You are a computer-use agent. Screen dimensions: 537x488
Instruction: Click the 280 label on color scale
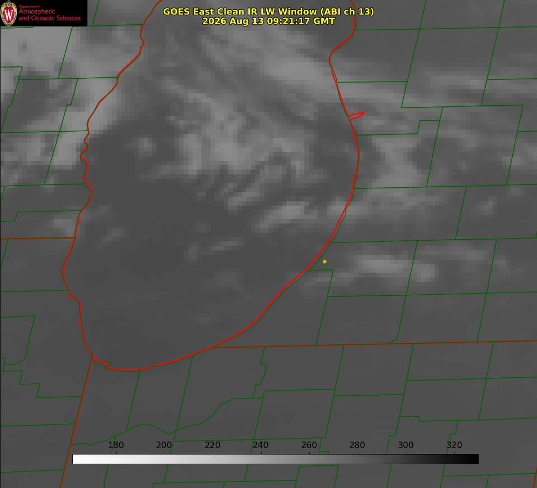click(357, 445)
